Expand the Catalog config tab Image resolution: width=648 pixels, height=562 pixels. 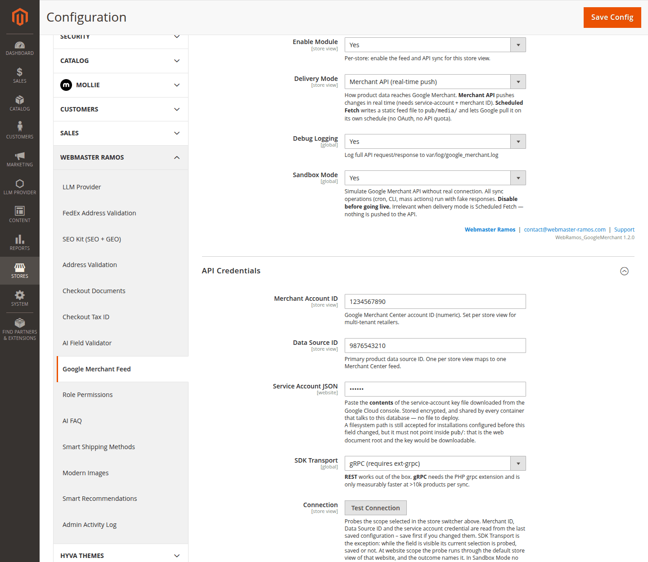[121, 61]
